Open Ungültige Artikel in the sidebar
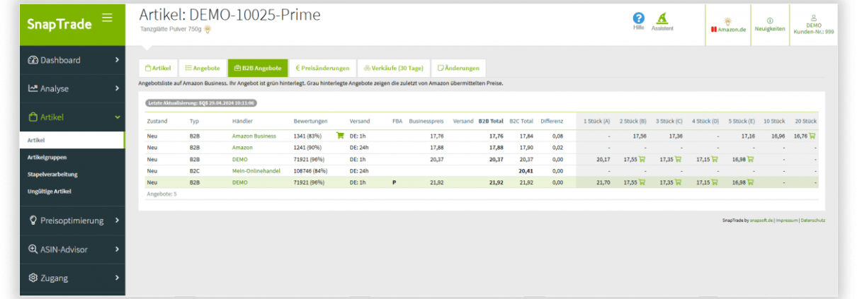The height and width of the screenshot is (299, 857). (50, 191)
